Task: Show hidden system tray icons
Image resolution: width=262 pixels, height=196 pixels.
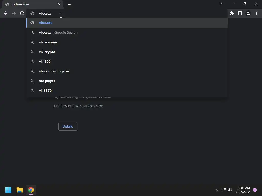Action: click(216, 190)
